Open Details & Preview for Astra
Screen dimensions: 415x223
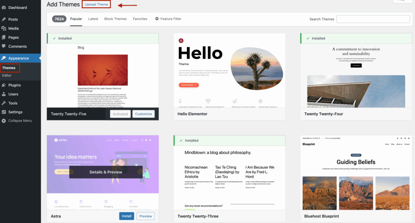[106, 172]
